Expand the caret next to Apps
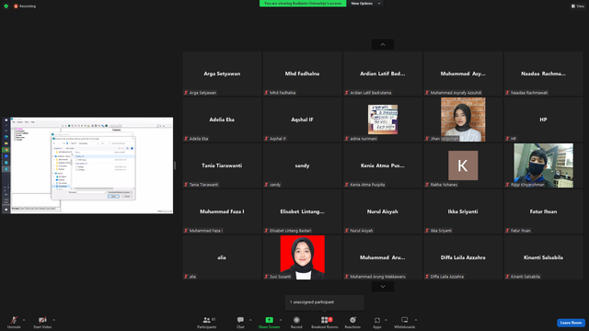This screenshot has height=331, width=589. (386, 320)
